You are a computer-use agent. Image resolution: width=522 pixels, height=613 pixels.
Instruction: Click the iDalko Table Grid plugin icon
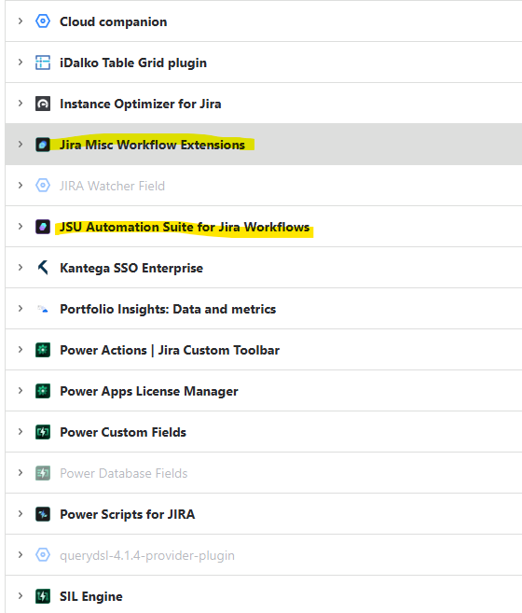click(43, 63)
